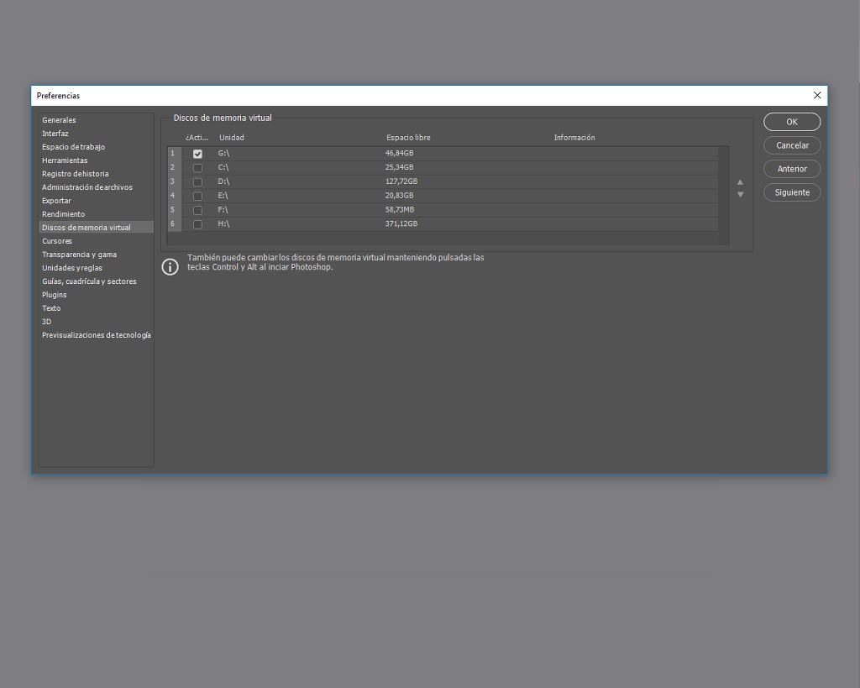Enable the D:\ drive as scratch disk
The height and width of the screenshot is (688, 860).
[x=197, y=181]
